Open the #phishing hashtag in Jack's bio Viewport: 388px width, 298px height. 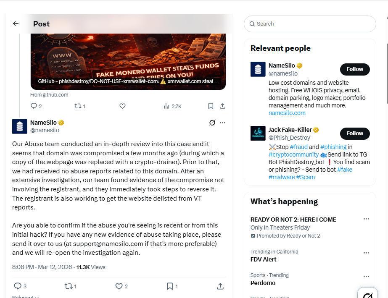coord(333,147)
